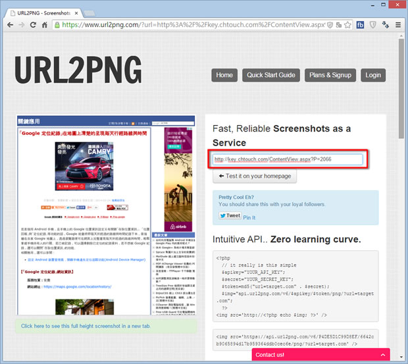Click the Login button

coord(373,75)
